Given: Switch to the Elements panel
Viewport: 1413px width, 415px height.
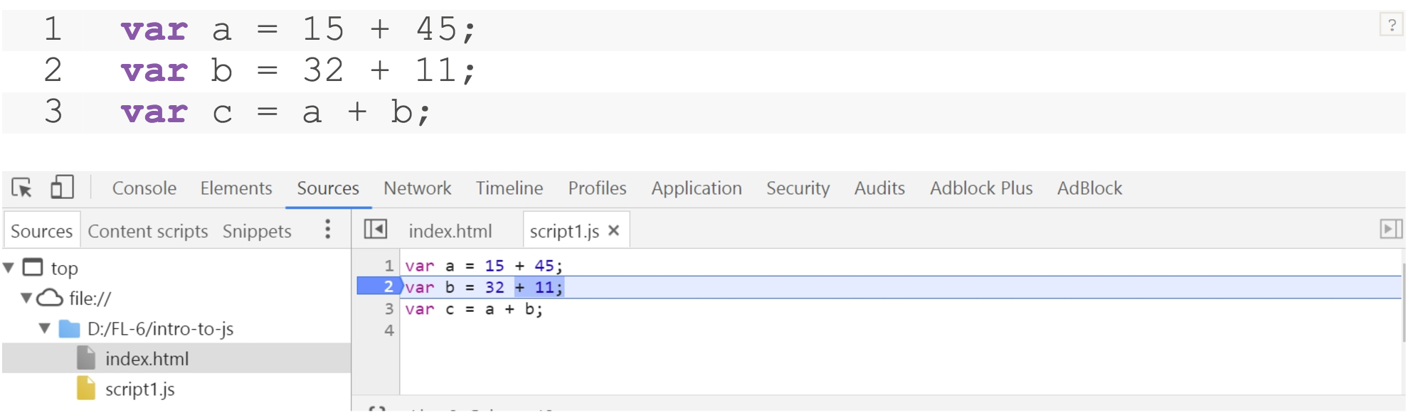Looking at the screenshot, I should click(236, 188).
